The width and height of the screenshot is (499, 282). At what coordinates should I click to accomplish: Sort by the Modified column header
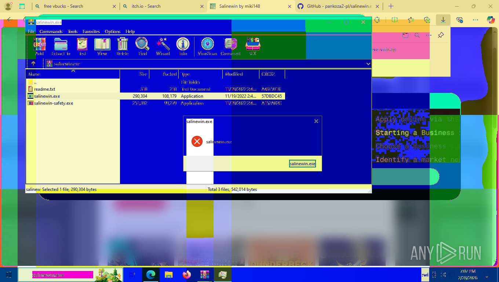(241, 74)
